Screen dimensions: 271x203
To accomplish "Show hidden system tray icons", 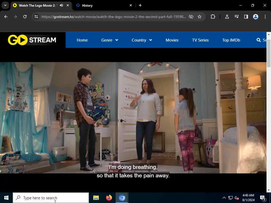I will click(x=224, y=198).
